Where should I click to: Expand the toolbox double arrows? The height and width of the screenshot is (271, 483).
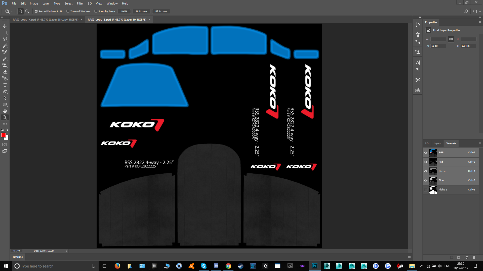tap(2, 17)
